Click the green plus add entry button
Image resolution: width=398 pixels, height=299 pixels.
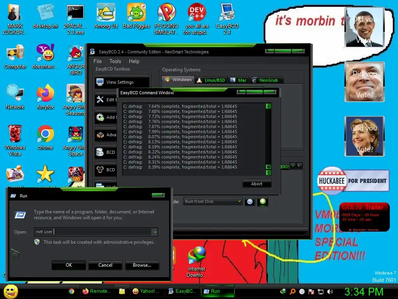(263, 201)
